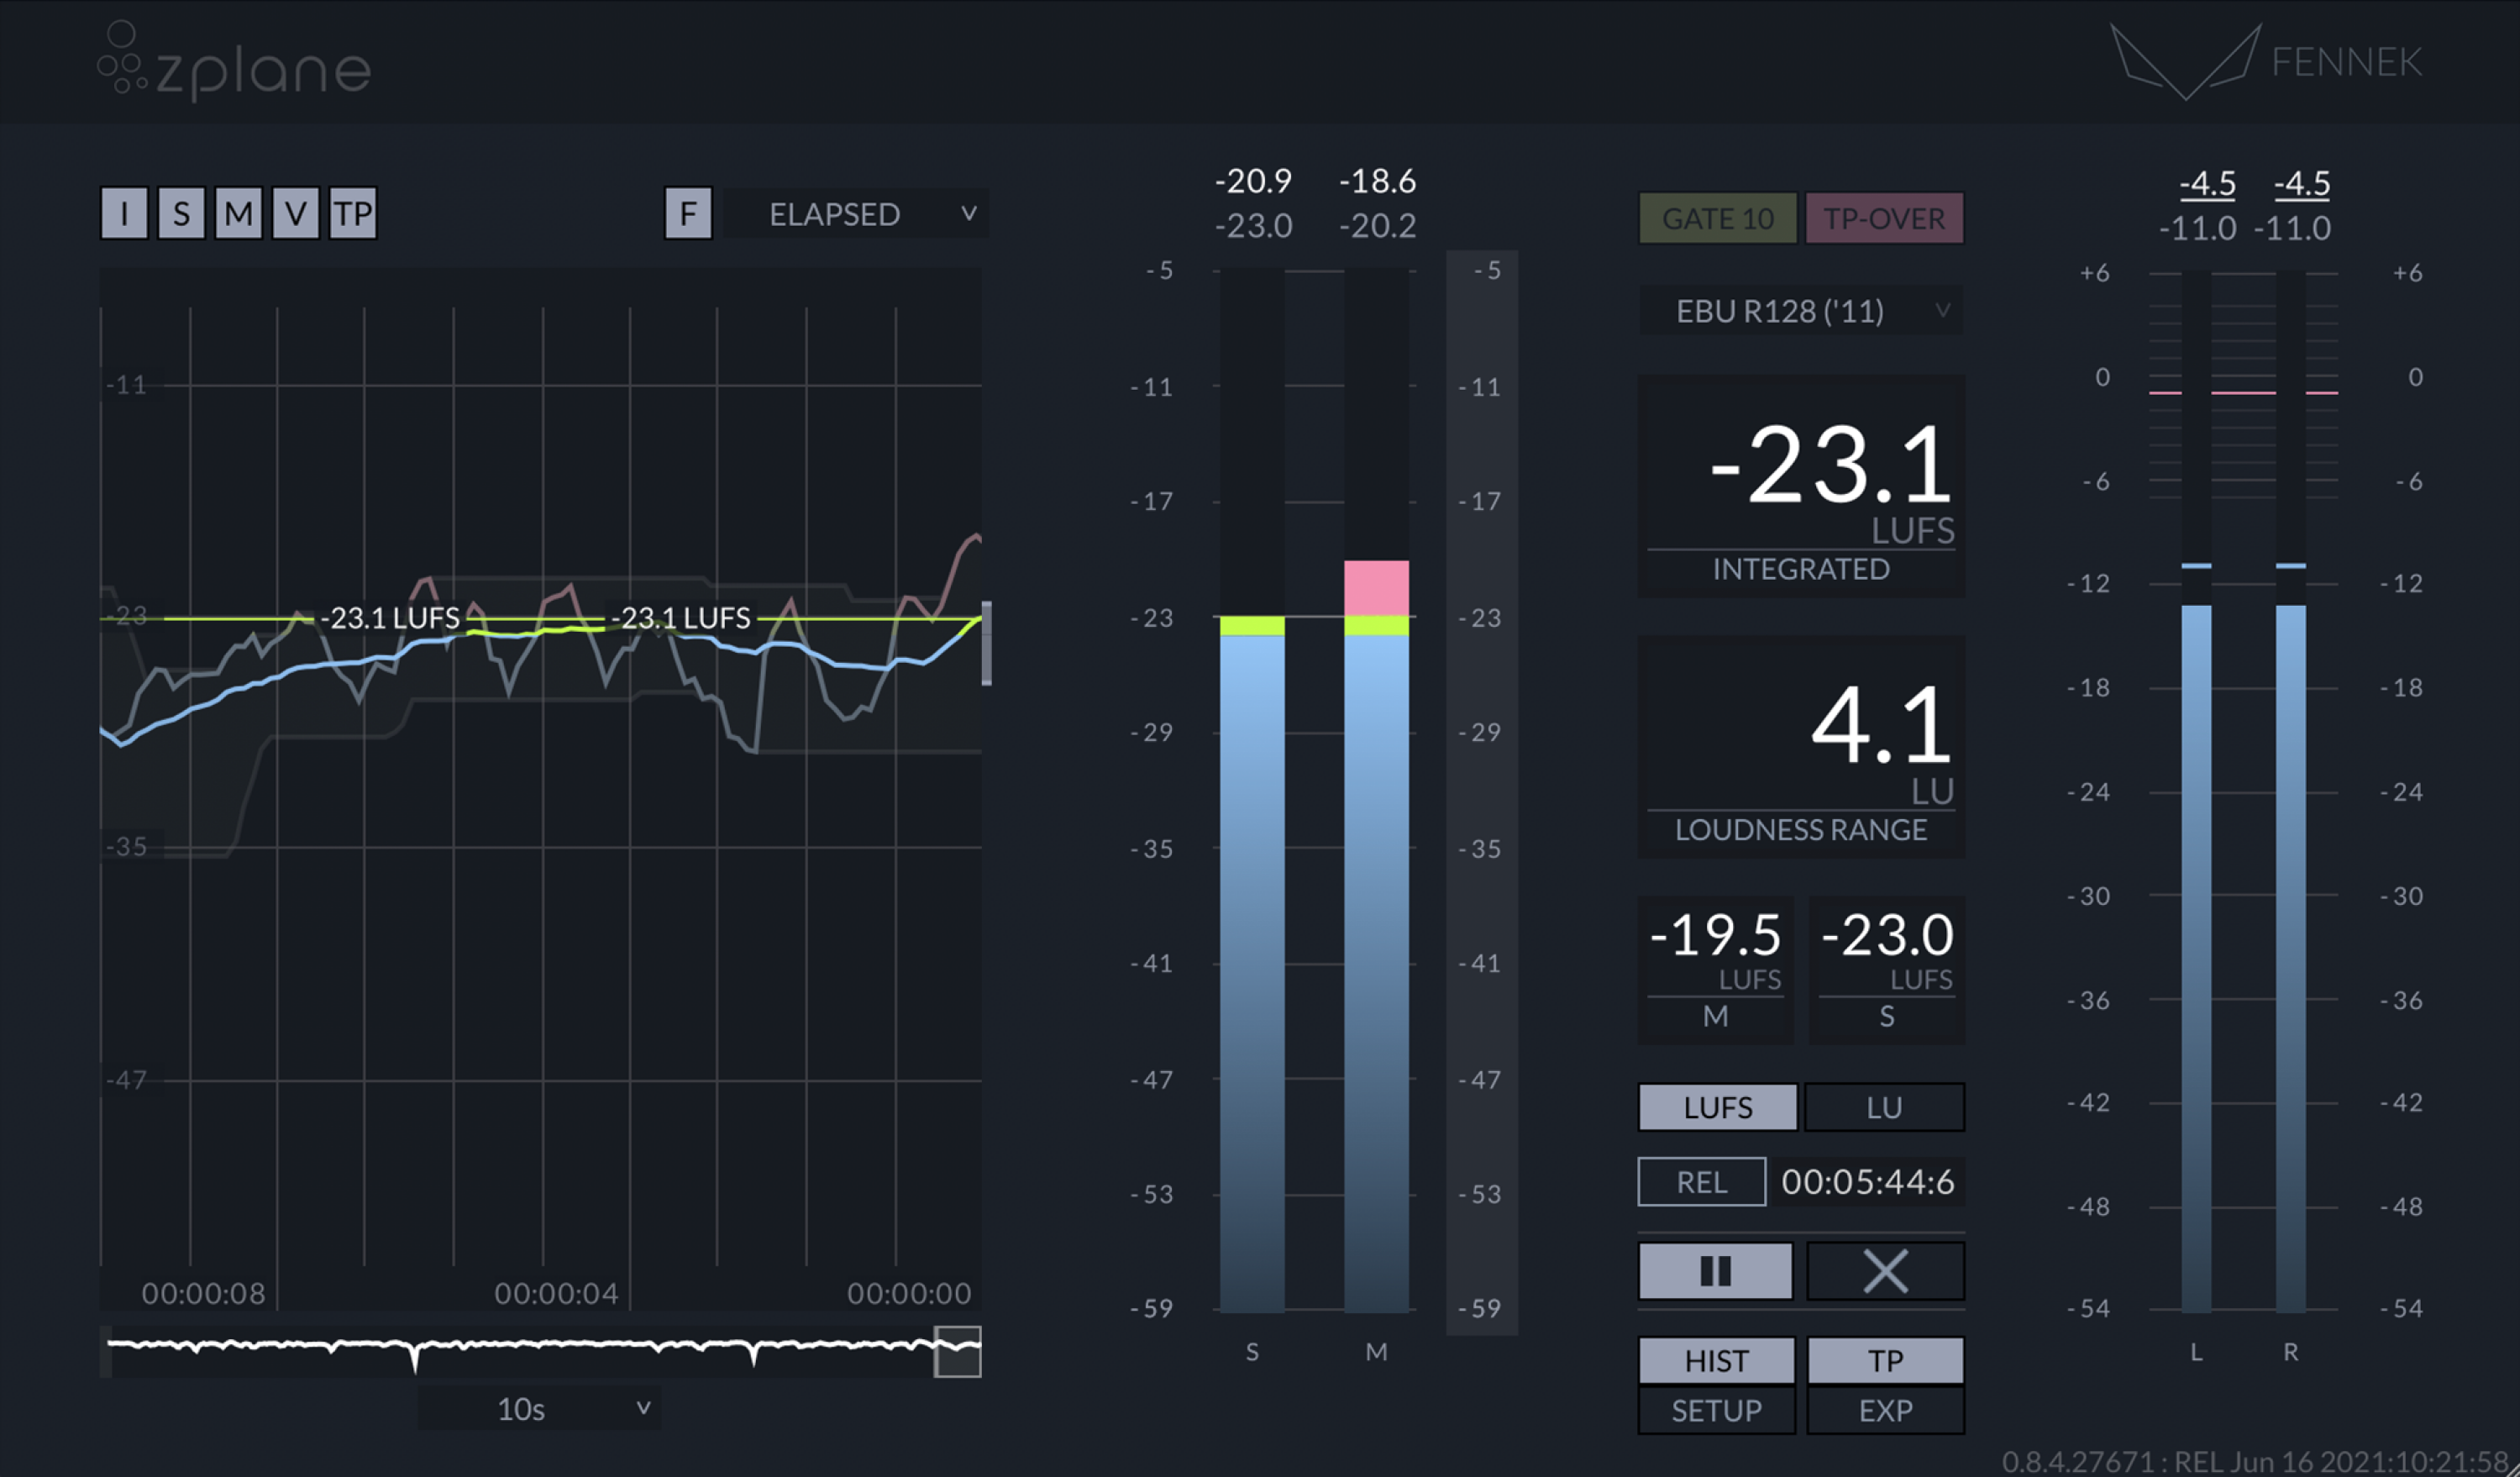Click the REL elapsed time display

point(1868,1181)
